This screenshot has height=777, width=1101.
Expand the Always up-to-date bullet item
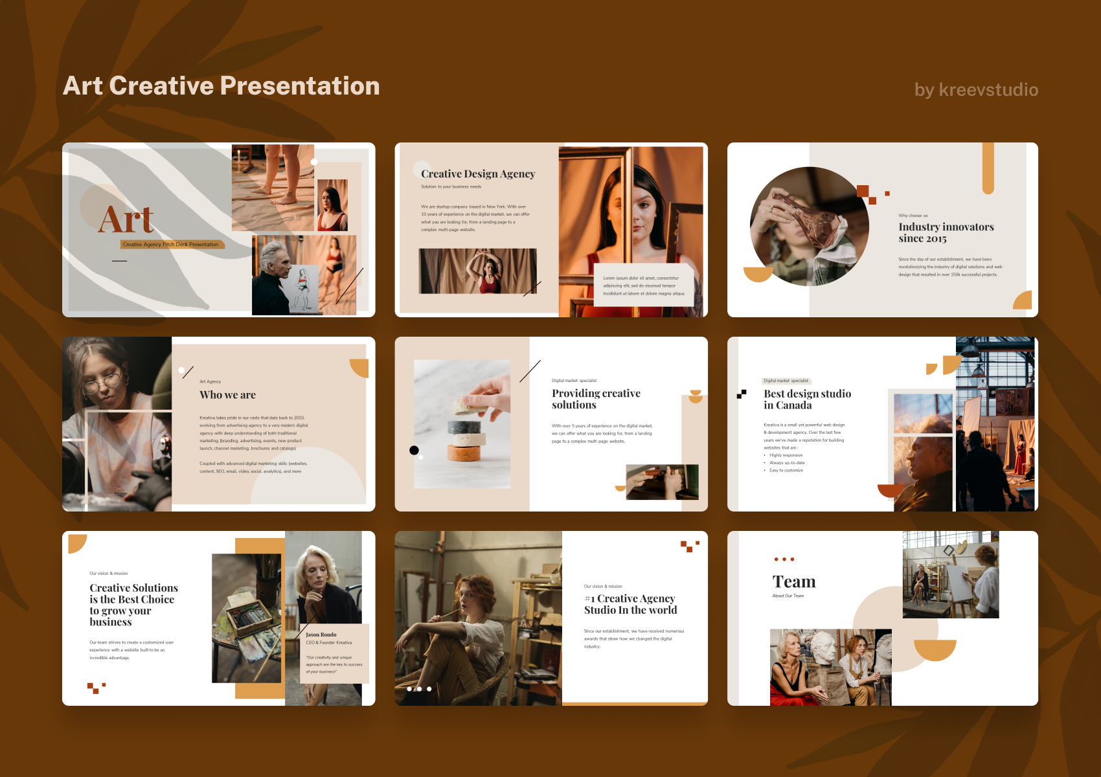pyautogui.click(x=786, y=462)
